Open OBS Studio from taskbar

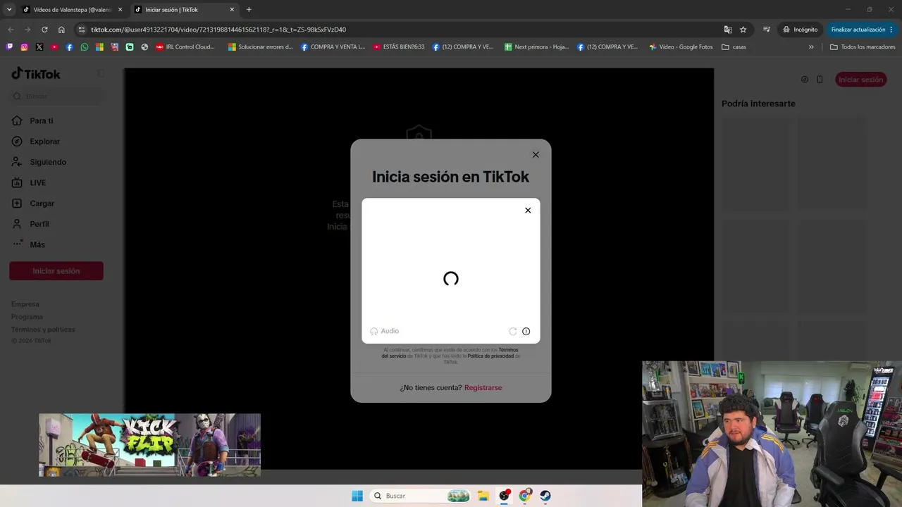click(505, 496)
